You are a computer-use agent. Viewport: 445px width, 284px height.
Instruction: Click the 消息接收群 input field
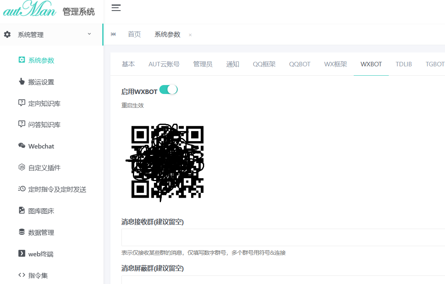pos(281,237)
